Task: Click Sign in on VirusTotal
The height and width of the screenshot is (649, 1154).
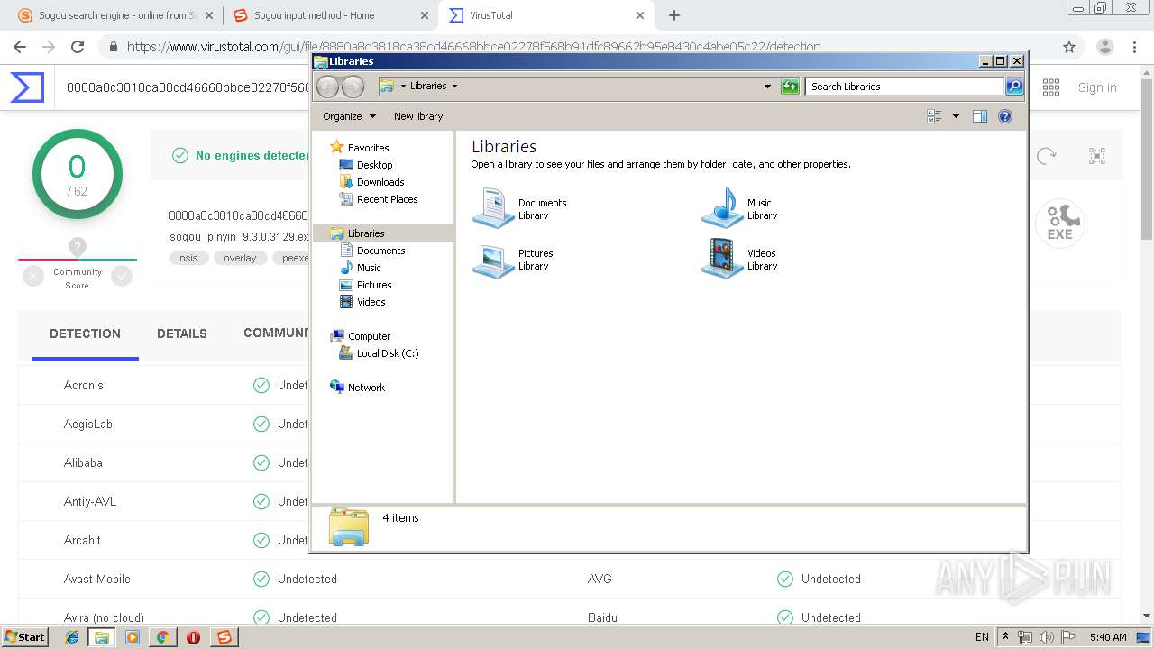Action: coord(1097,87)
